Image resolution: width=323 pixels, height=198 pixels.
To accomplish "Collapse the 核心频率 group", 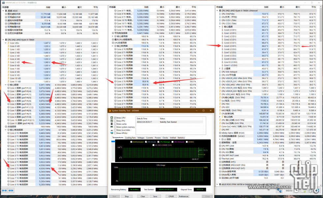I will [6, 85].
